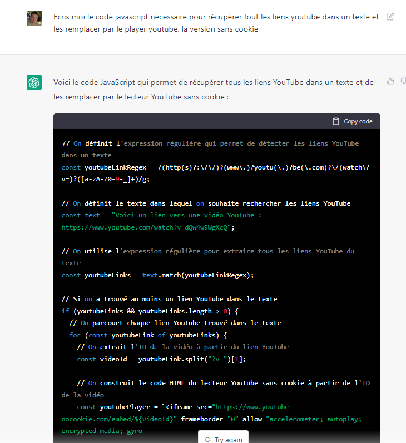The height and width of the screenshot is (443, 406).
Task: Click the thumbs up feedback icon
Action: tap(390, 82)
